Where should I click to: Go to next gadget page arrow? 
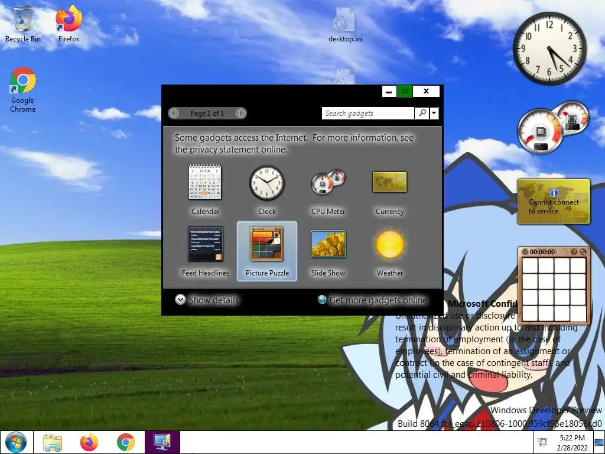point(240,113)
